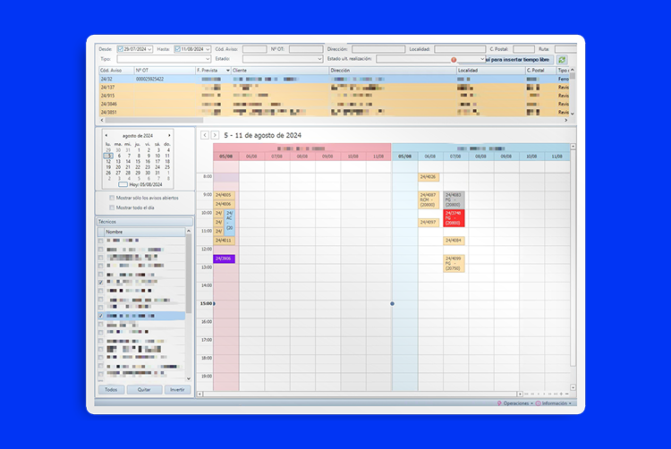Image resolution: width=671 pixels, height=449 pixels.
Task: Click the Invertir button
Action: (177, 390)
